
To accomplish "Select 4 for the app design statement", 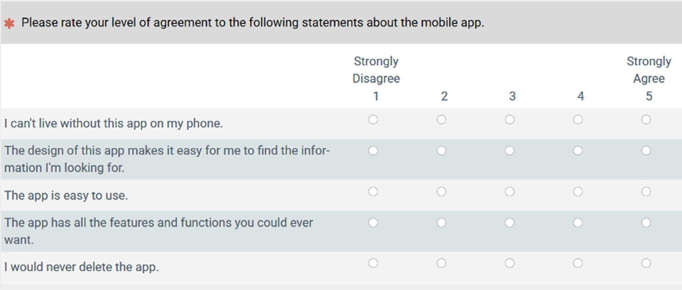I will pos(578,151).
